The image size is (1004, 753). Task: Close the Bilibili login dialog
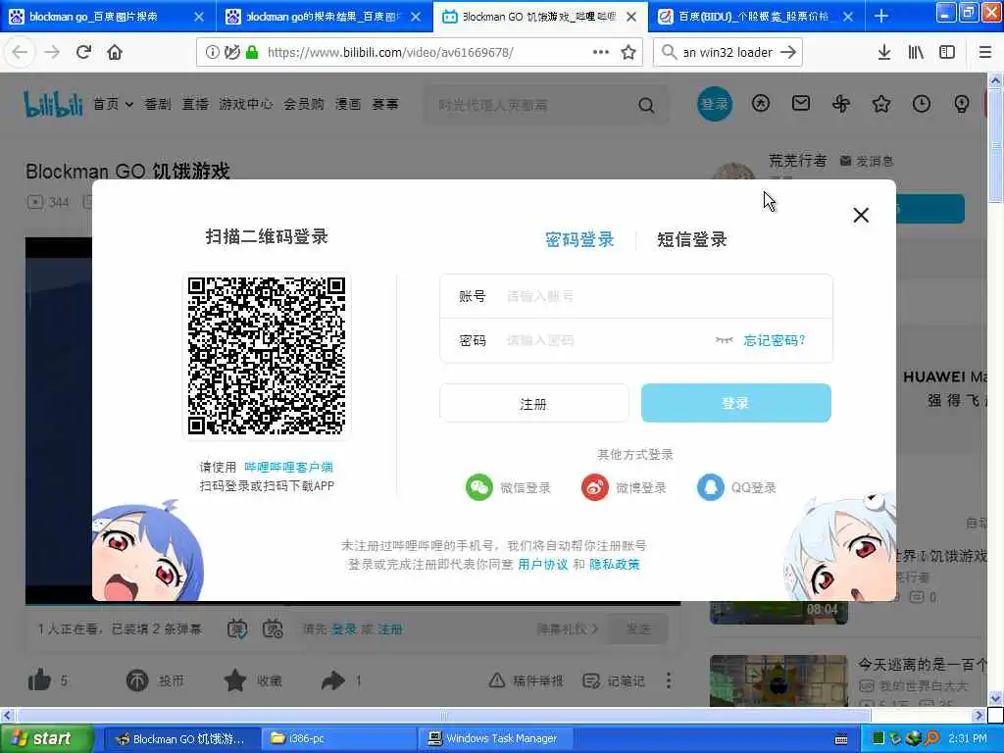click(861, 215)
